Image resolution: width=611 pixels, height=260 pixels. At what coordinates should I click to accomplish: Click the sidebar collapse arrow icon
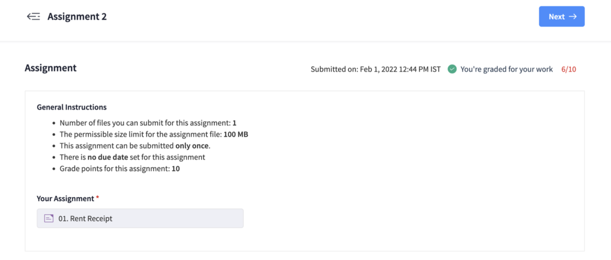coord(33,17)
